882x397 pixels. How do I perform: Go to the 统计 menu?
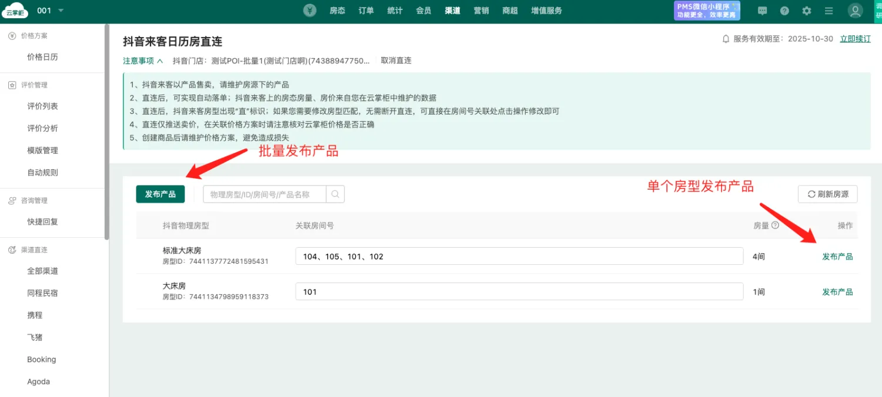[x=395, y=11]
